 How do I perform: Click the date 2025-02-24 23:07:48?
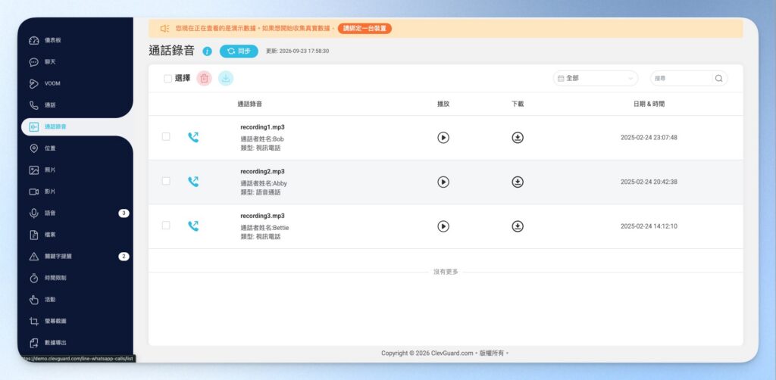(x=649, y=137)
